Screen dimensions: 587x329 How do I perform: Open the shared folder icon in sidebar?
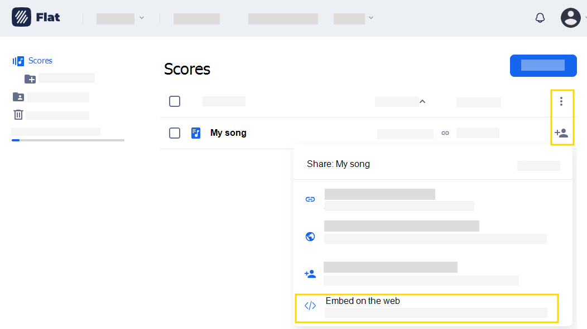[18, 97]
